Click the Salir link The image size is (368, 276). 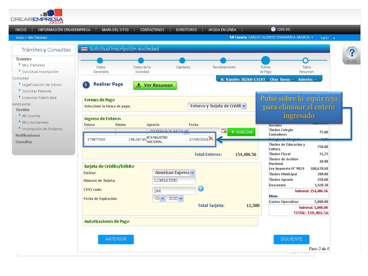(325, 38)
